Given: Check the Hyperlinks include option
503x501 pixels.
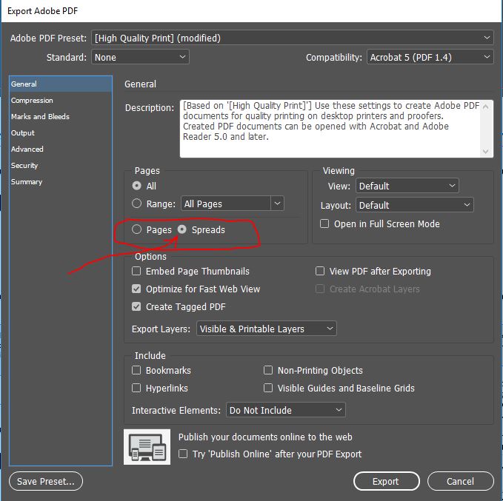Looking at the screenshot, I should coord(136,389).
